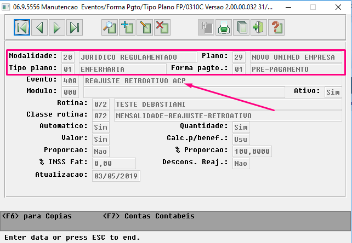The width and height of the screenshot is (352, 243).
Task: Go to the first record
Action: pos(22,27)
